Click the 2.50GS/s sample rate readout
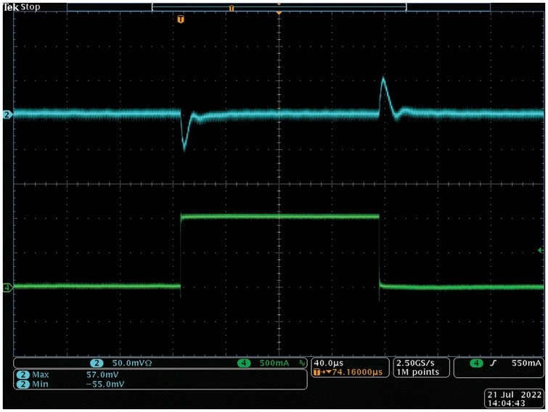The width and height of the screenshot is (548, 412). click(x=416, y=363)
